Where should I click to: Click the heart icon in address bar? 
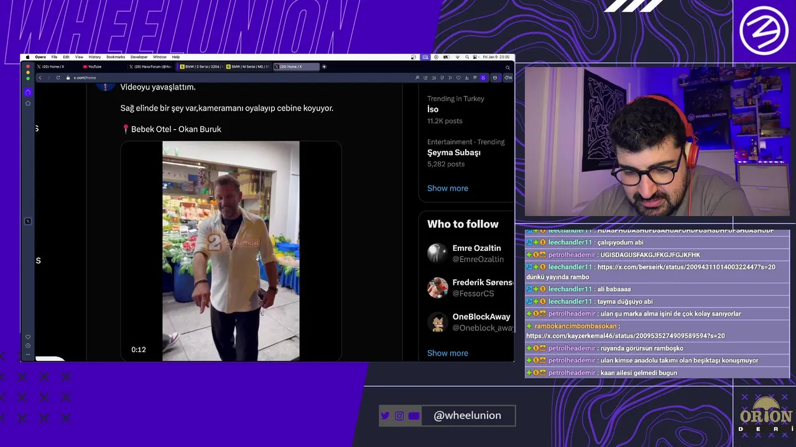[458, 78]
